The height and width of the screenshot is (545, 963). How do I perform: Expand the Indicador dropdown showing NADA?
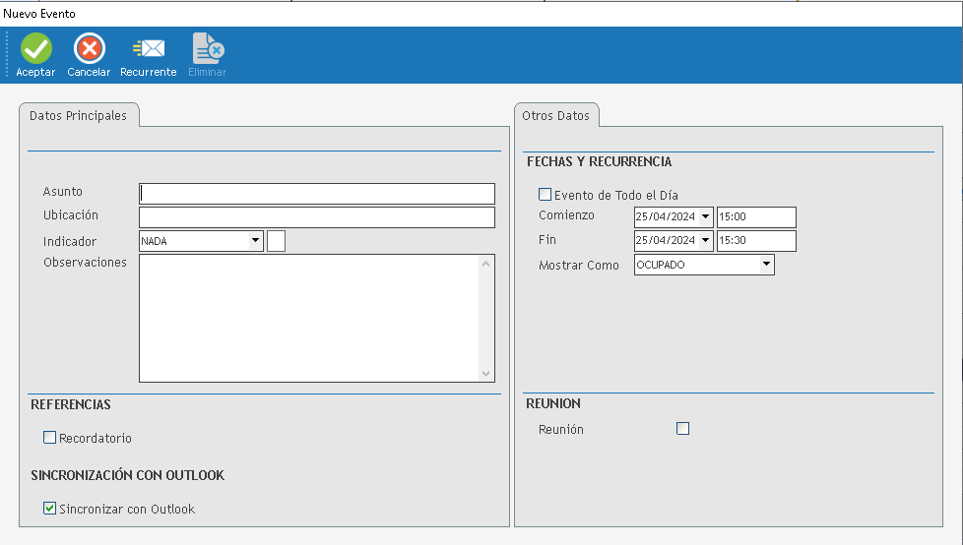[256, 240]
